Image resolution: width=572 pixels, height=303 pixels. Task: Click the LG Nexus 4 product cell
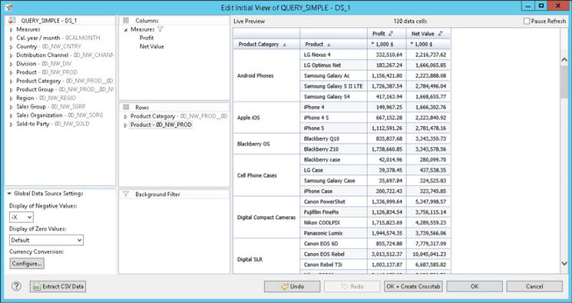click(x=333, y=55)
